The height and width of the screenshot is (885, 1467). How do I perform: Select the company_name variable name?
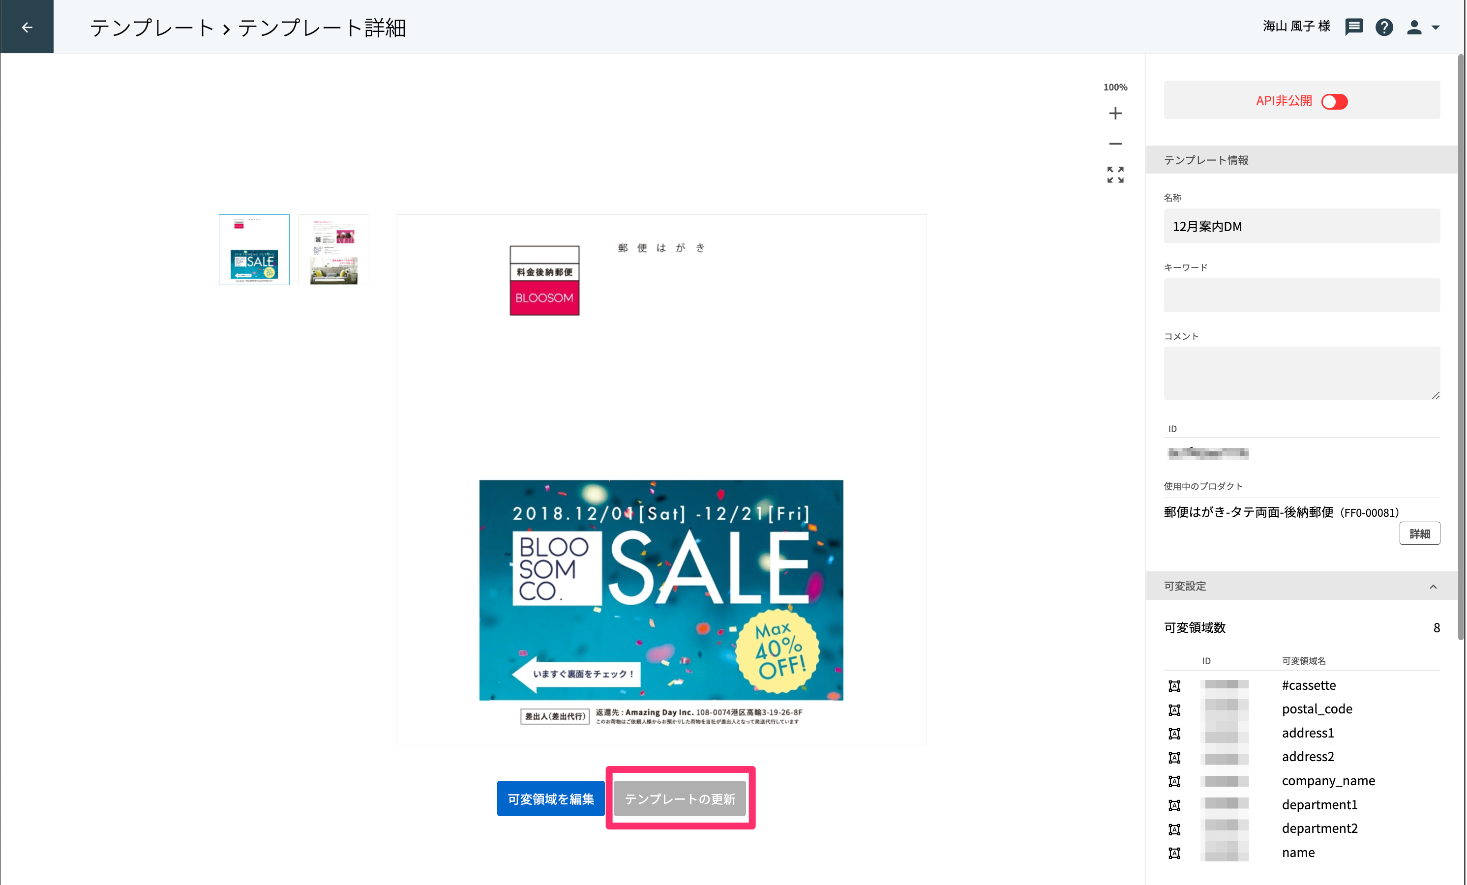pos(1328,781)
